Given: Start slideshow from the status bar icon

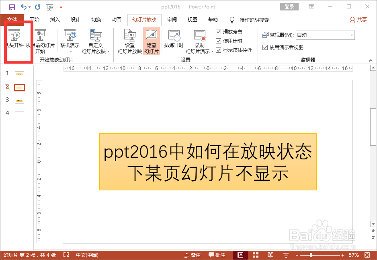Looking at the screenshot, I should click(x=286, y=255).
